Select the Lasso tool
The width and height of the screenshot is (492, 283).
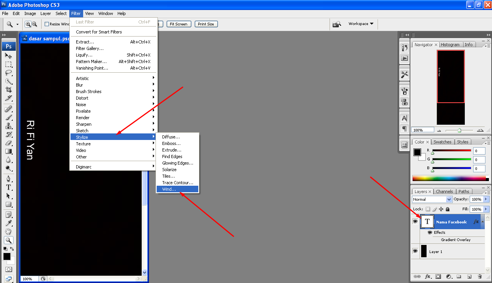[8, 73]
